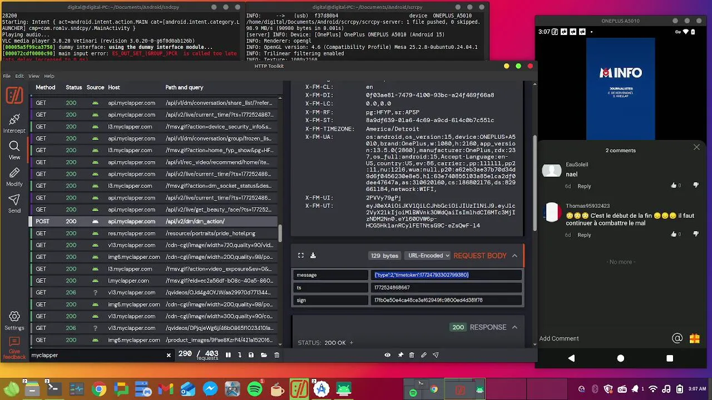712x400 pixels.
Task: Open the File menu in HTTP Toolkit
Action: (7, 76)
